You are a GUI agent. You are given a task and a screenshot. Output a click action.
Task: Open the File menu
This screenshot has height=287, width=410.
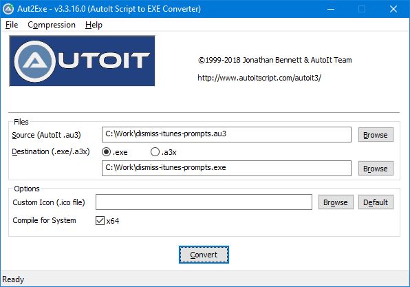coord(12,25)
